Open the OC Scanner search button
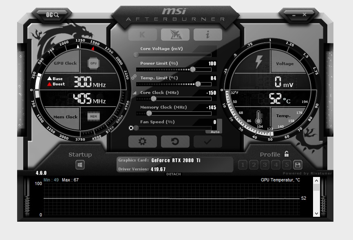Viewport: 353px width, 240px height. tap(52, 15)
